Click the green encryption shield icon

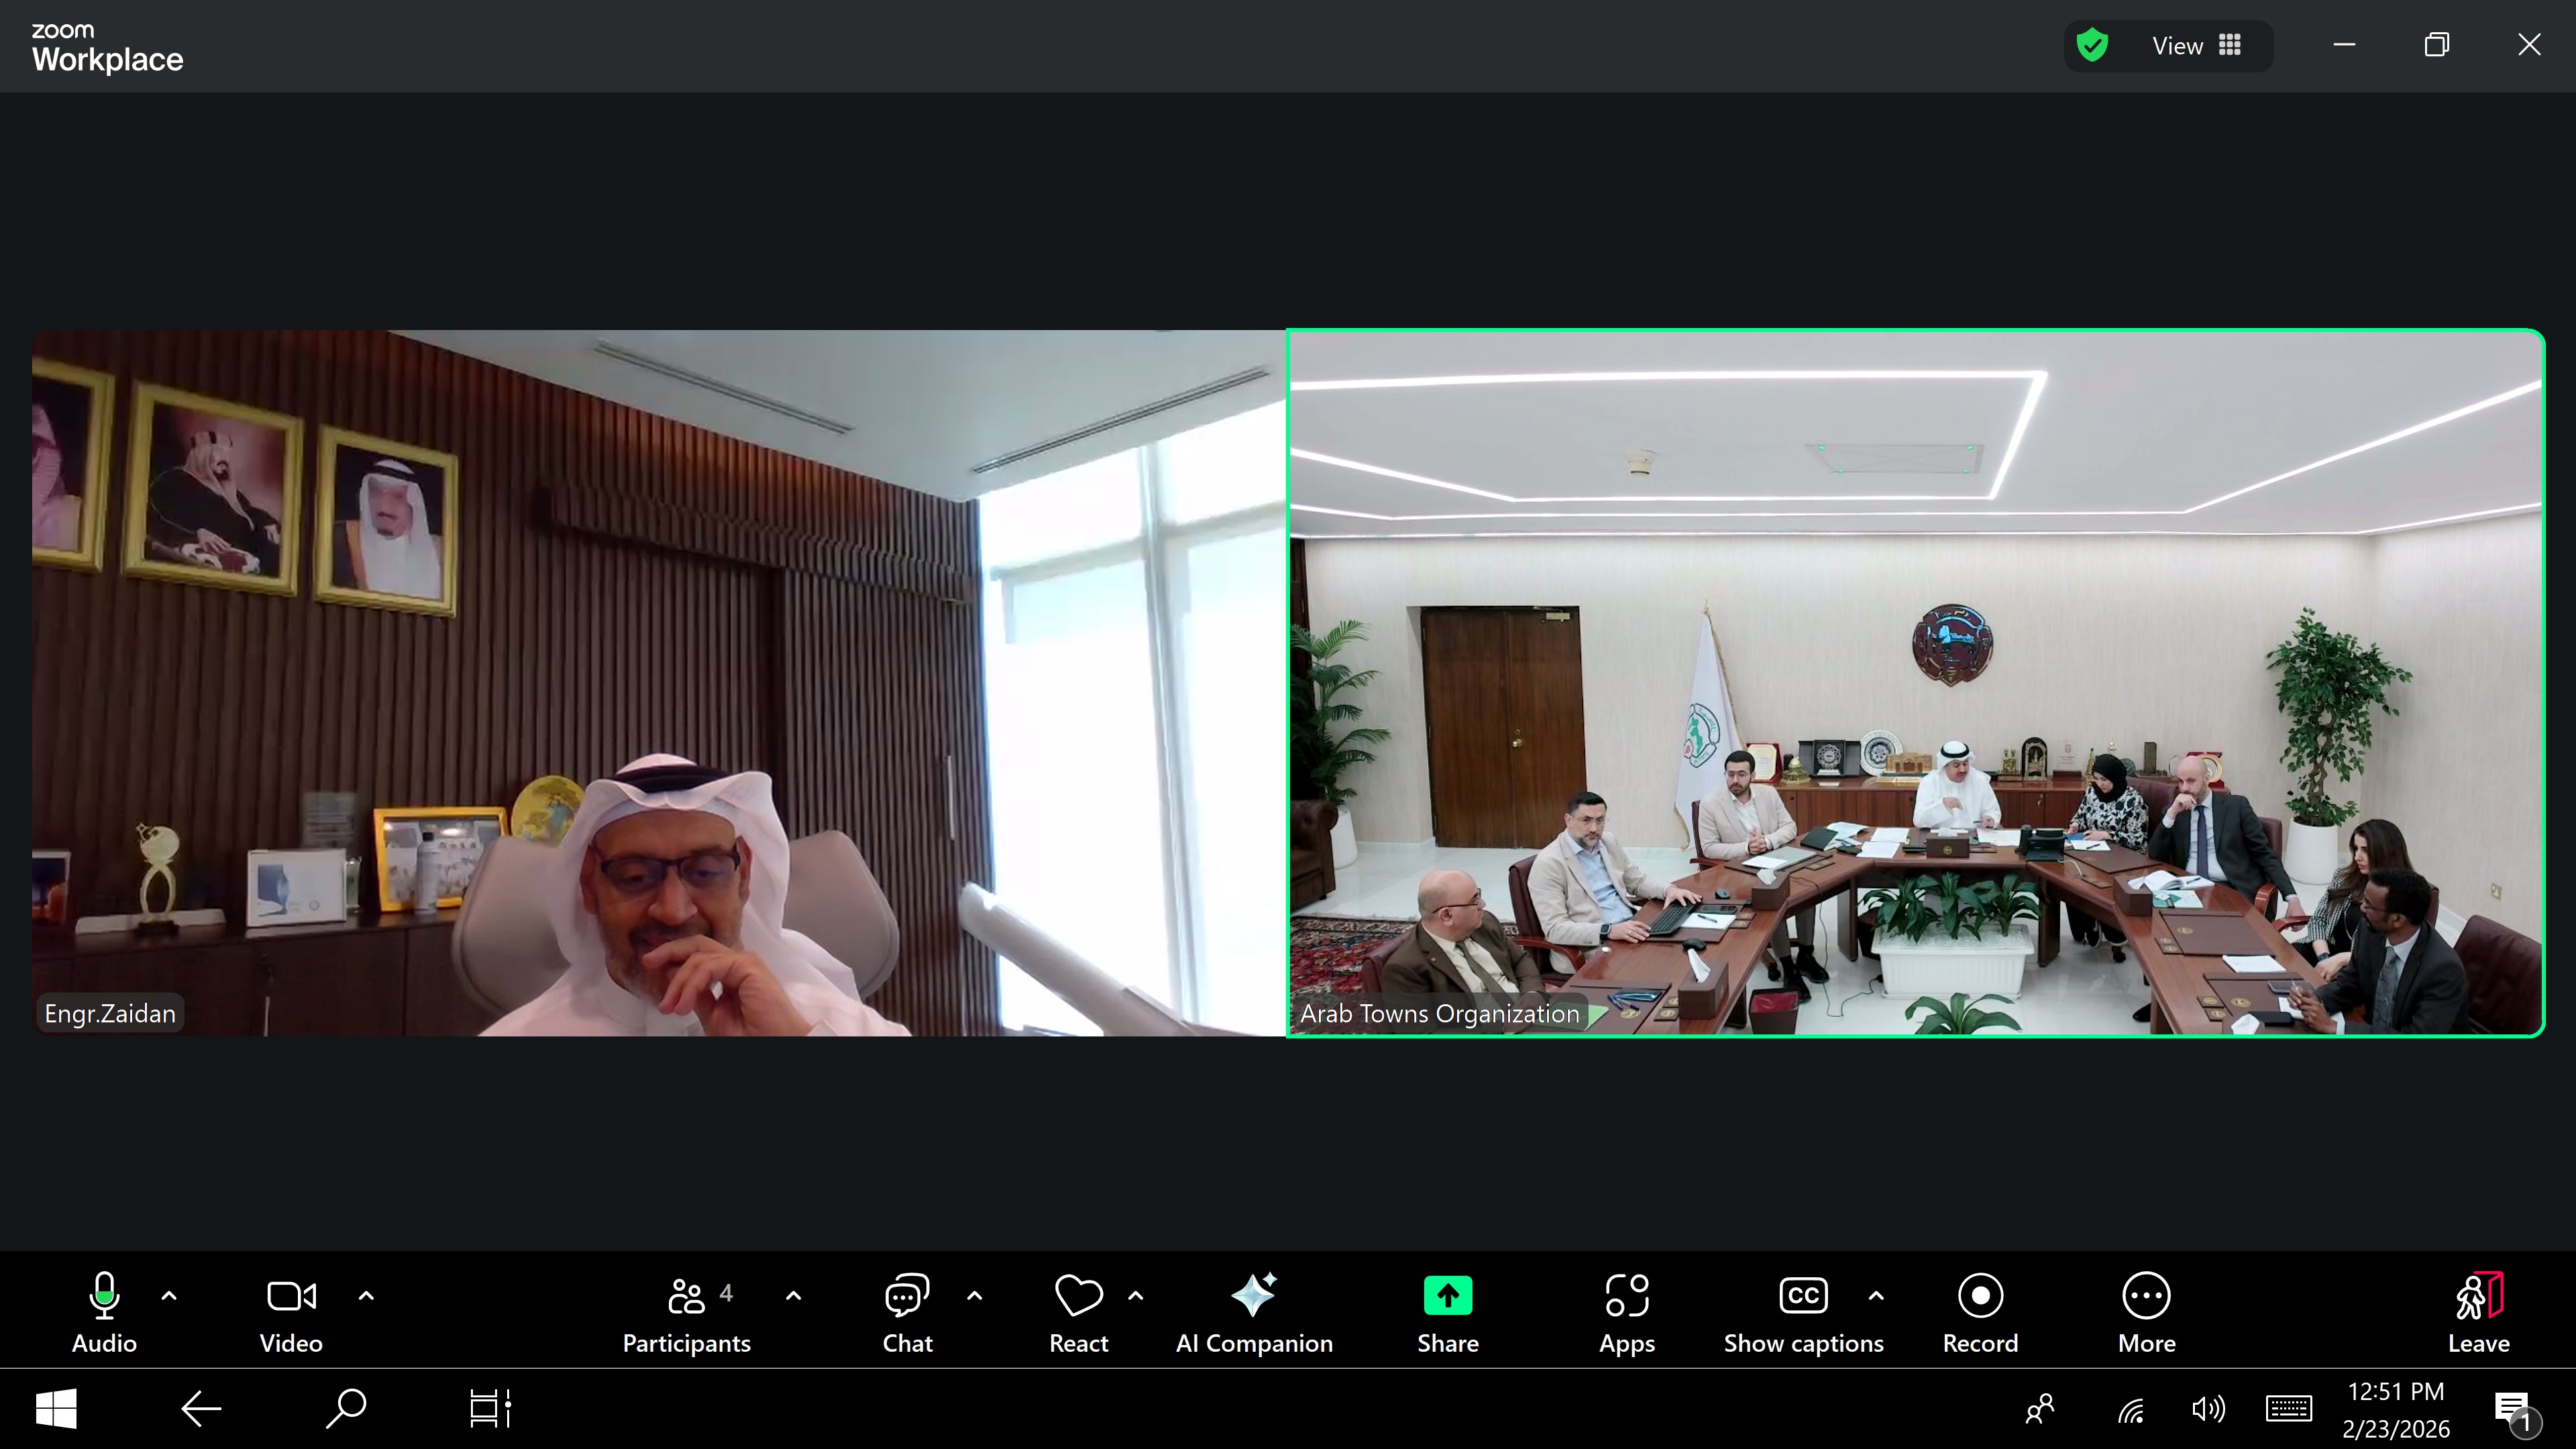coord(2092,46)
